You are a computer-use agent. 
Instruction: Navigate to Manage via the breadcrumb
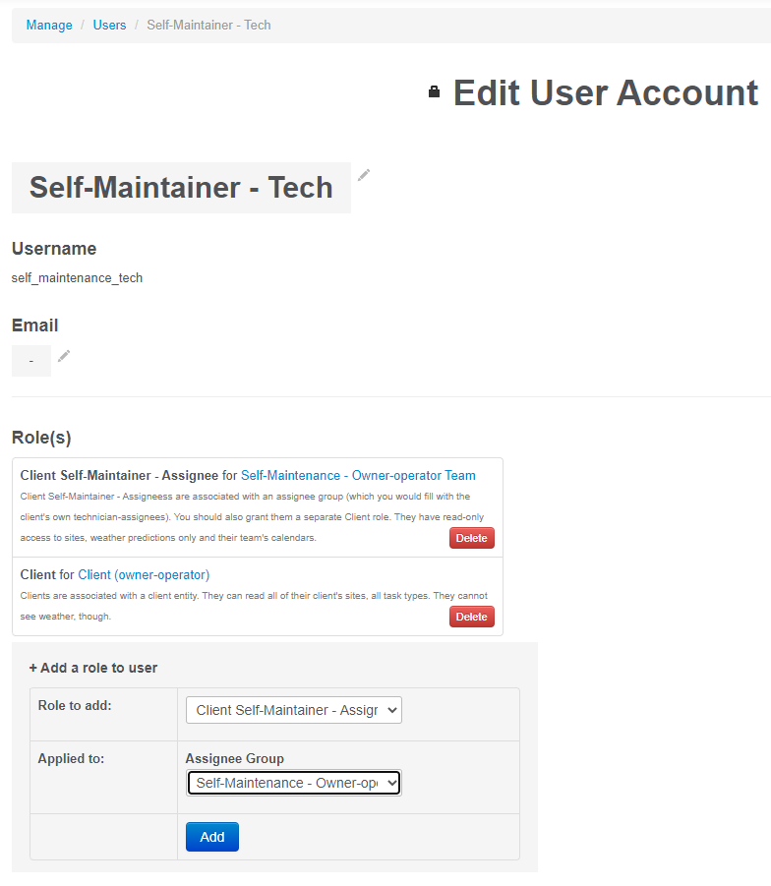[x=49, y=25]
